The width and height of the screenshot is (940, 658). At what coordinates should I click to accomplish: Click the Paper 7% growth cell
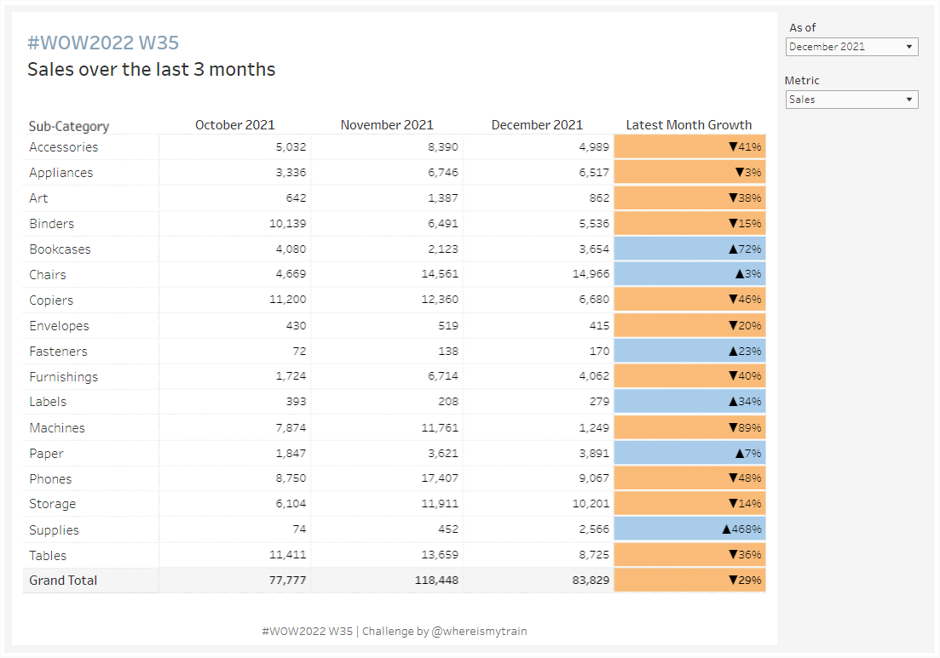689,453
